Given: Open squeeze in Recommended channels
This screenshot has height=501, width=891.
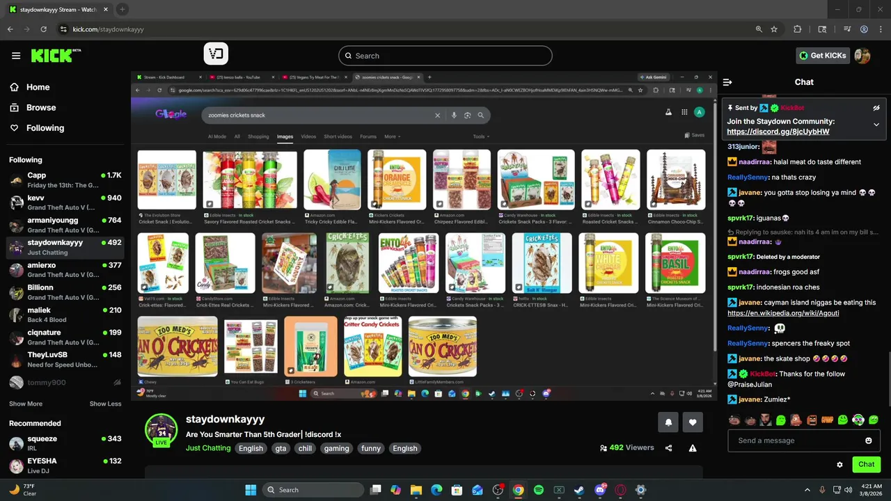Looking at the screenshot, I should click(x=65, y=443).
